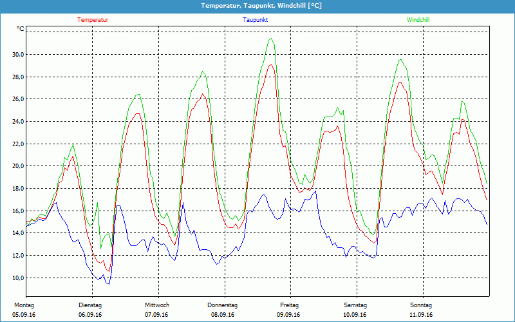
Task: Click the red Temperatur legend label
Action: pyautogui.click(x=93, y=20)
